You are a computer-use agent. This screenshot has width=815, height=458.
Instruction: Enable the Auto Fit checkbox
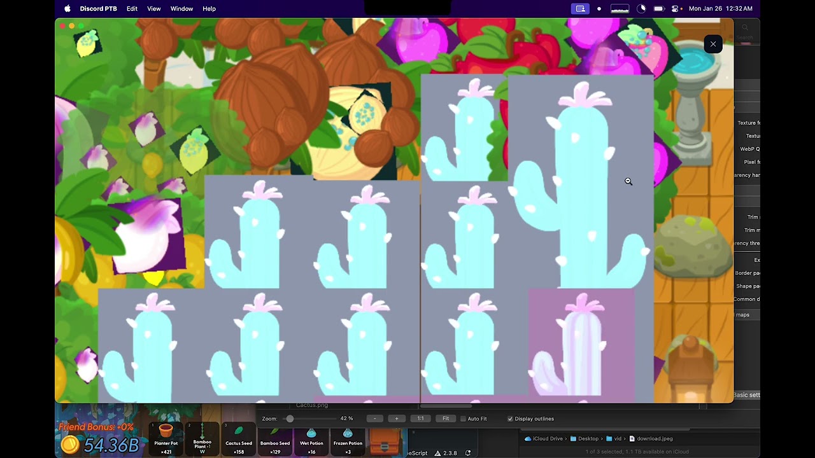point(463,419)
